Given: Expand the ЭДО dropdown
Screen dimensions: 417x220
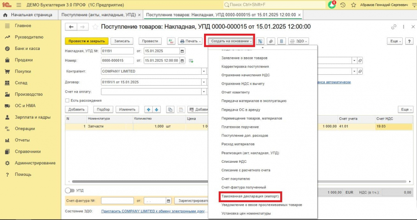Looking at the screenshot, I should [x=299, y=41].
